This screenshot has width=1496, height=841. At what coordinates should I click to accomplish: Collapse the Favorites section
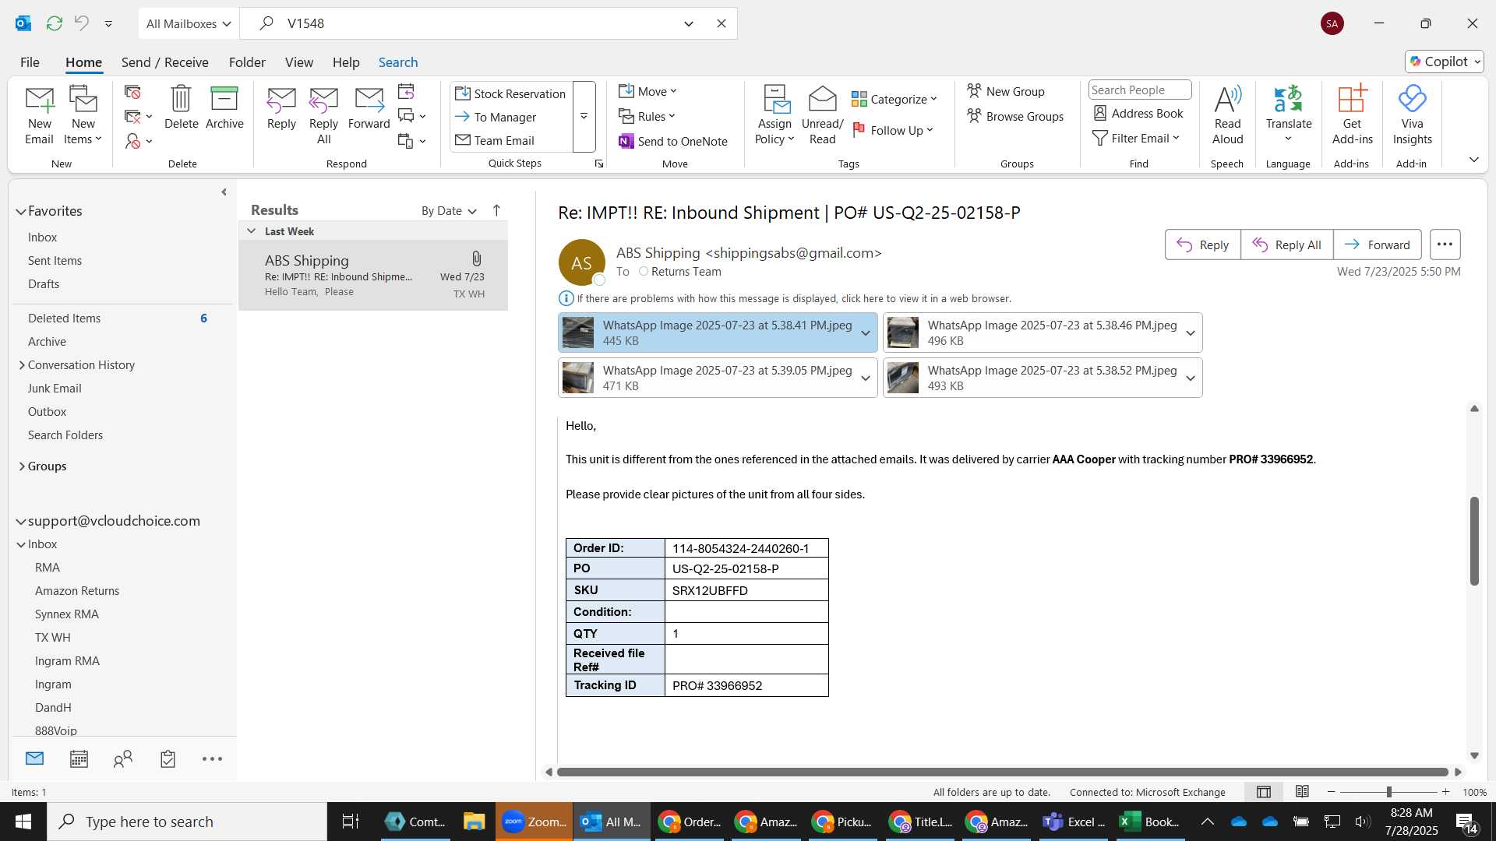tap(21, 211)
